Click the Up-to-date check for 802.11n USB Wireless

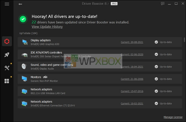pos(156,91)
